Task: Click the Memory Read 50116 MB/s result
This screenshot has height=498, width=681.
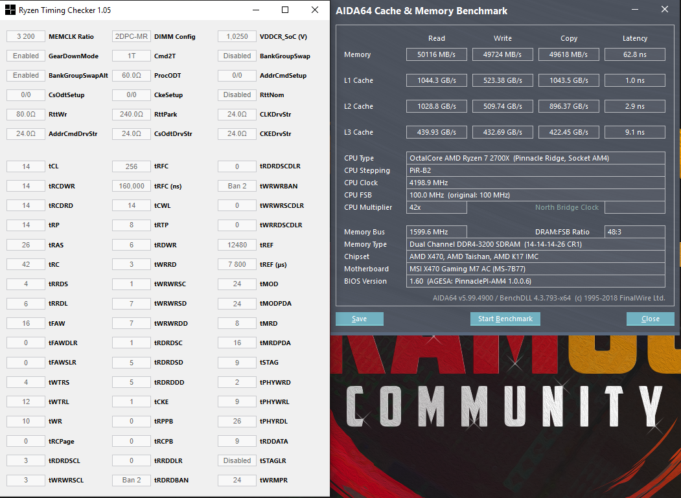Action: (x=437, y=54)
